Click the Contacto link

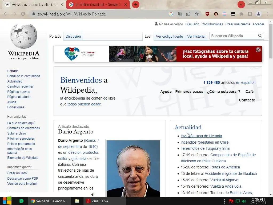click(247, 100)
